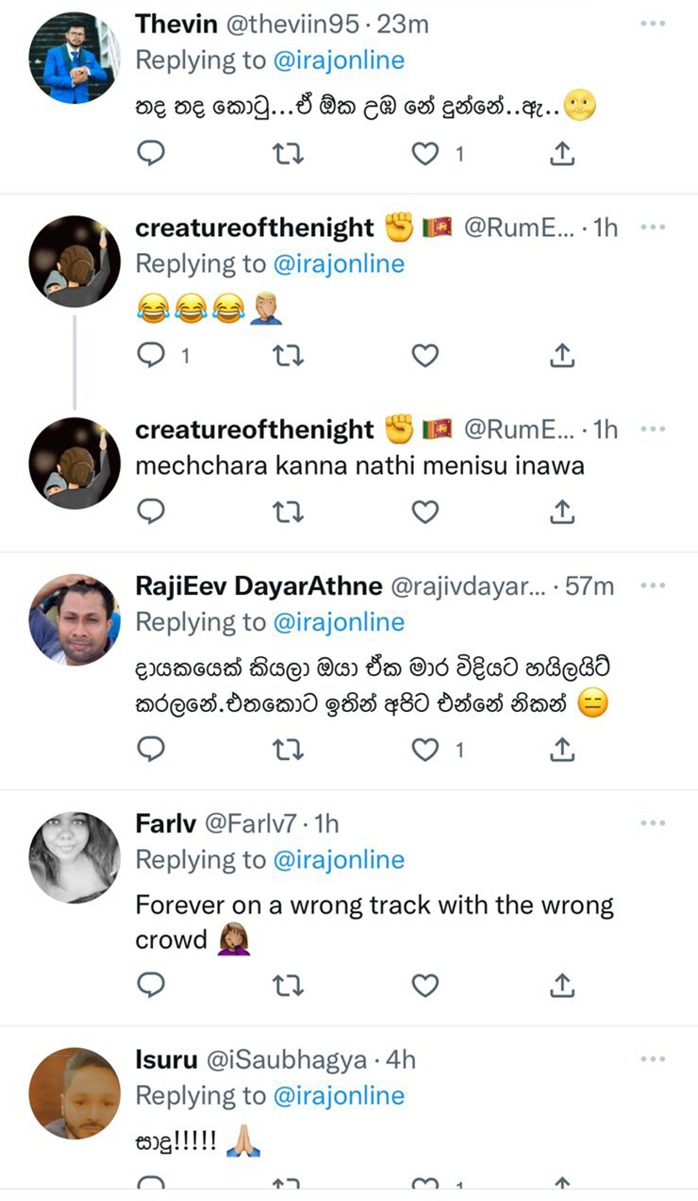
Task: Retweet the 'mechchara kanna nathi' tweet
Action: (288, 512)
